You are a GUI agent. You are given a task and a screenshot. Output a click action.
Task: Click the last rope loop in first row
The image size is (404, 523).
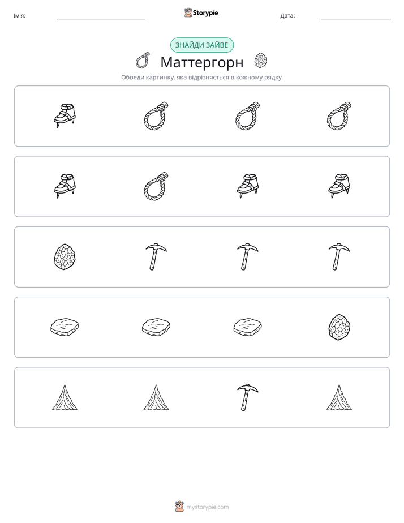339,115
